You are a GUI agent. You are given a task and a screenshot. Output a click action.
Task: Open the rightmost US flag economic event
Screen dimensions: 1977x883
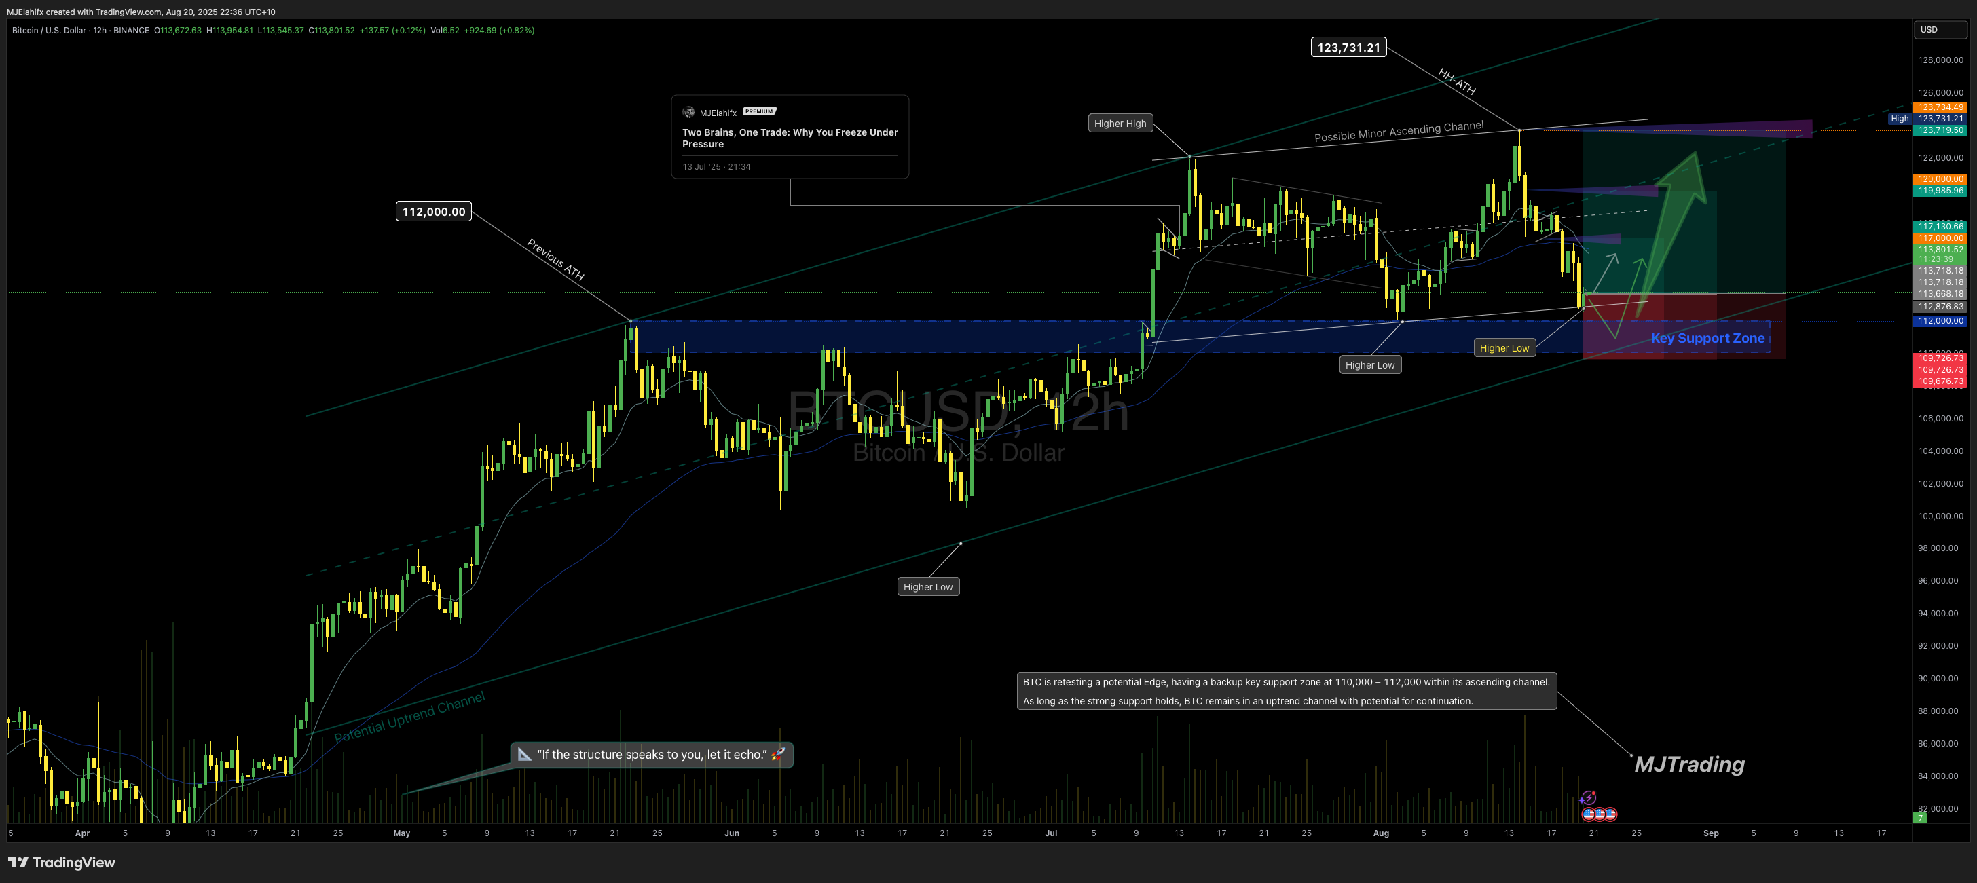pos(1610,814)
